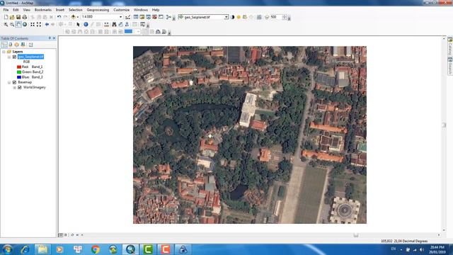
Task: Select the Zoom Out tool
Action: 12,25
